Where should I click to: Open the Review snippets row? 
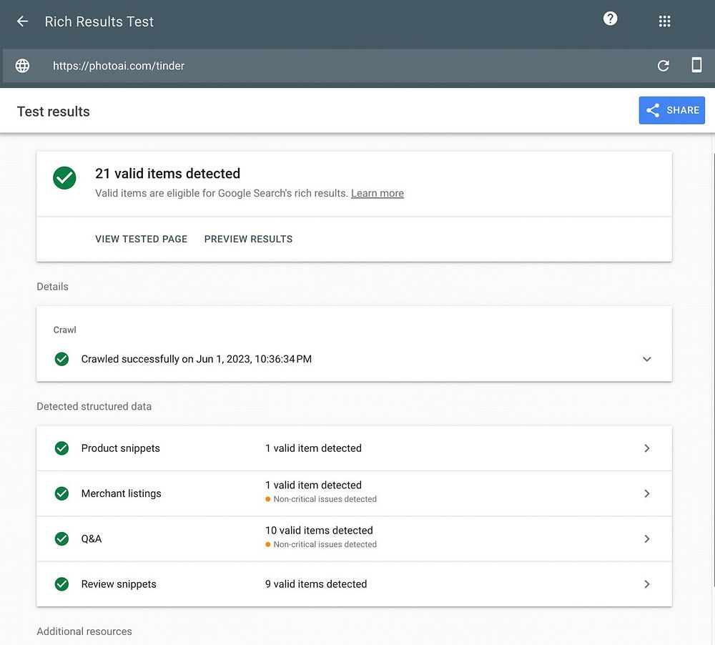point(354,584)
